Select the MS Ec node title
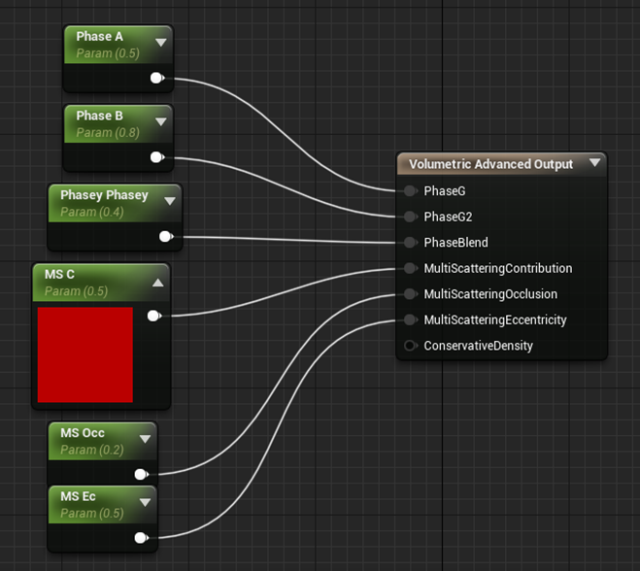This screenshot has height=571, width=640. point(78,496)
